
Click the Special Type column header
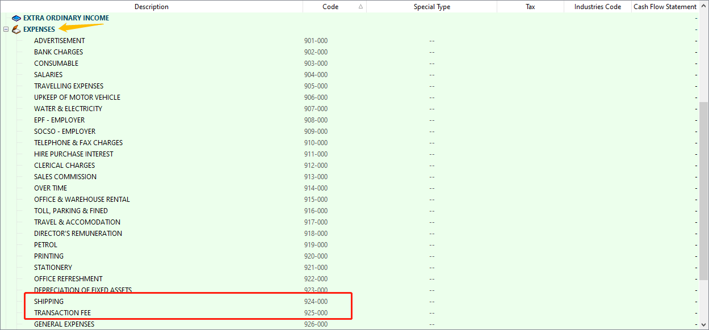[431, 7]
